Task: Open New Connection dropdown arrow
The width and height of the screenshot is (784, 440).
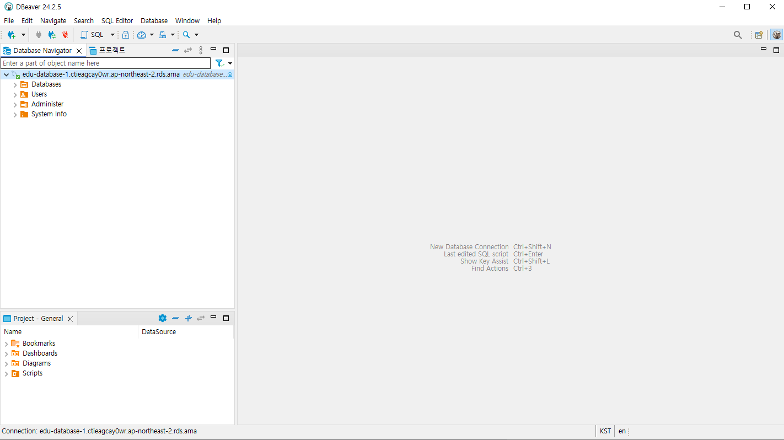Action: point(23,35)
